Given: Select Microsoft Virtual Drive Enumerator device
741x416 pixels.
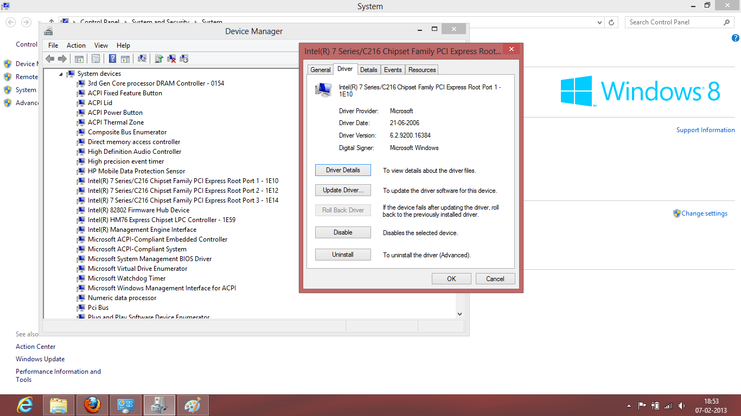Looking at the screenshot, I should 137,269.
